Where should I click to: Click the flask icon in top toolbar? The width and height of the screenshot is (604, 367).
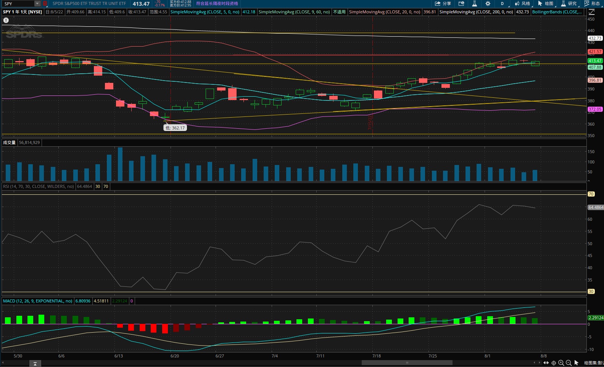474,3
